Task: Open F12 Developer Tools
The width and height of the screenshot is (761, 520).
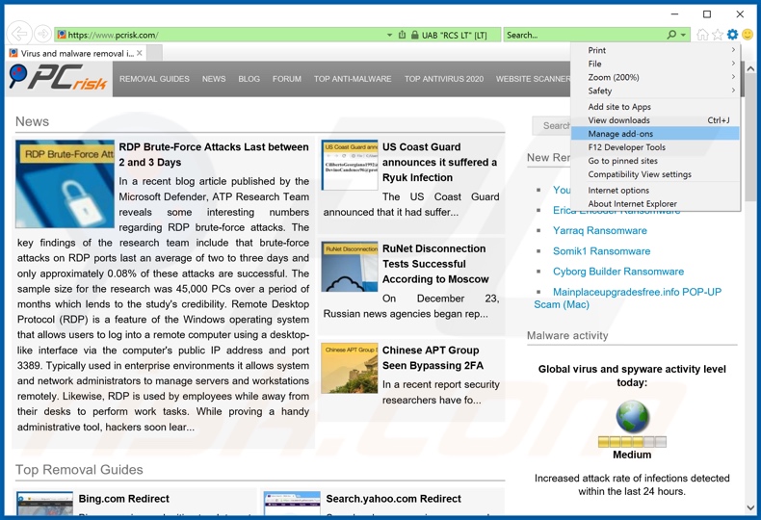Action: tap(655, 147)
